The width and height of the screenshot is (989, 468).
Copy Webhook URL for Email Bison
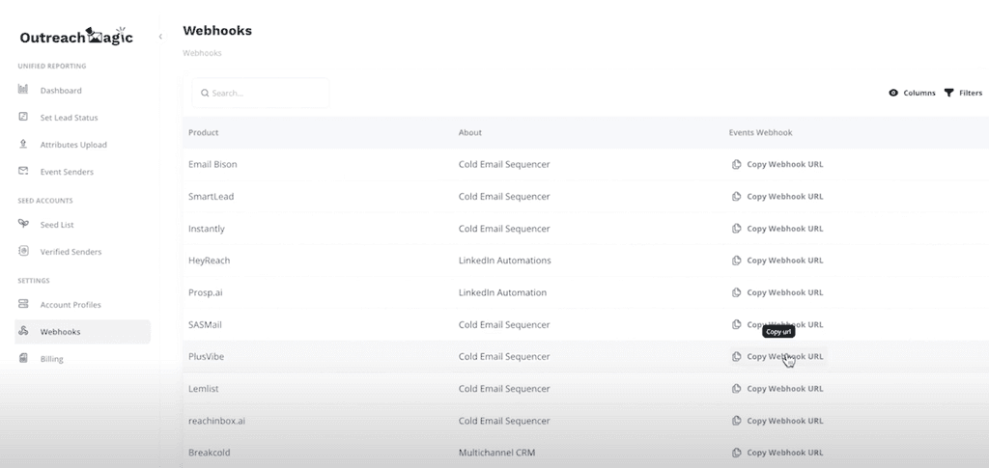click(x=777, y=164)
